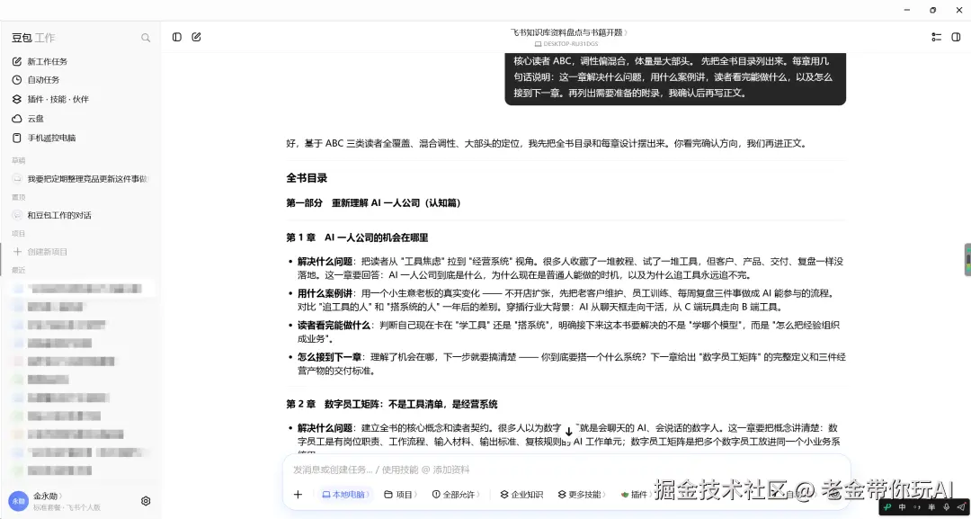Click the 新工作任务 pencil icon
Viewport: 971px width, 519px height.
point(17,61)
